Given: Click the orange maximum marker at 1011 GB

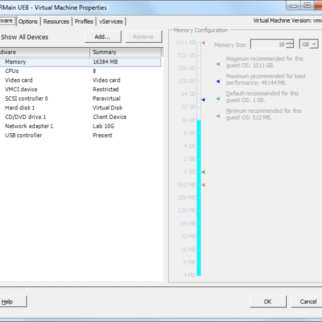Looking at the screenshot, I should pyautogui.click(x=203, y=43).
